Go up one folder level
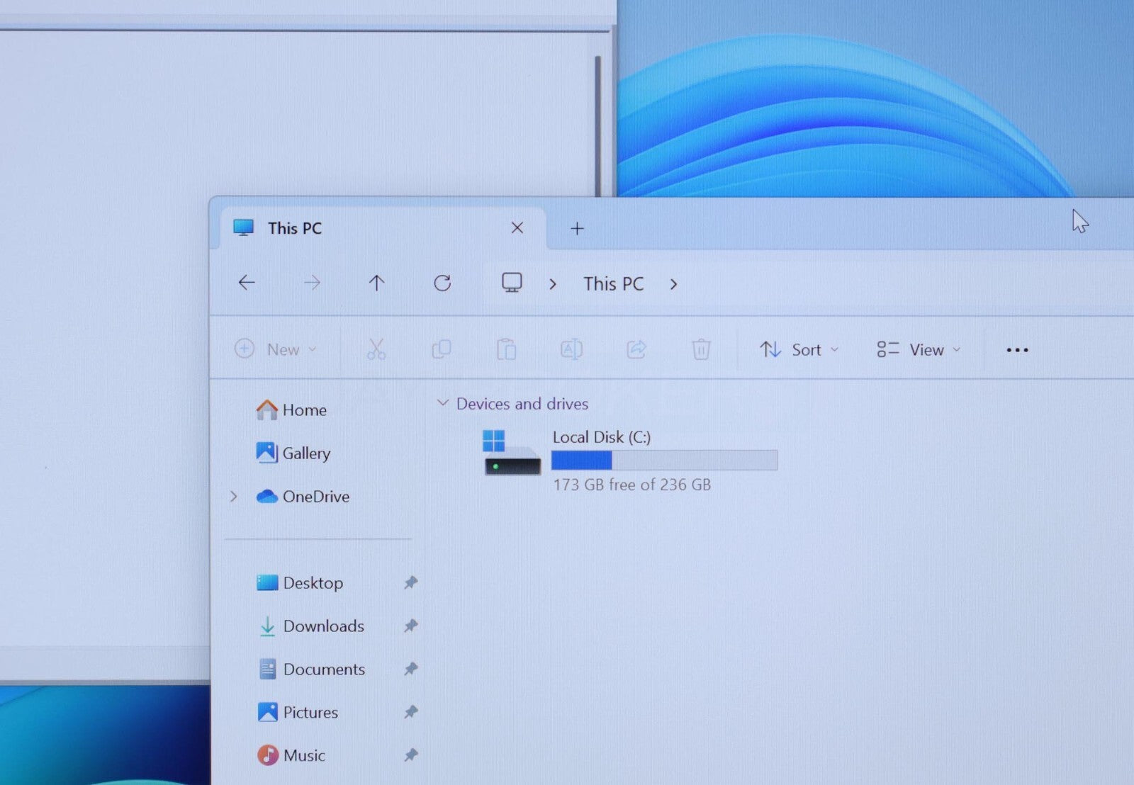1134x785 pixels. pyautogui.click(x=377, y=283)
